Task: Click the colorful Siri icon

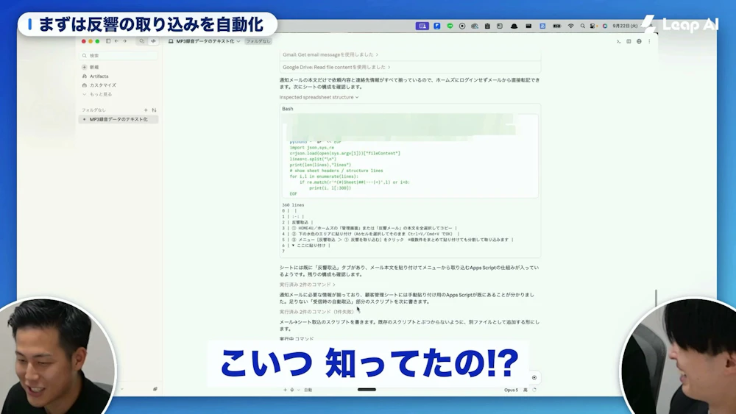Action: pyautogui.click(x=604, y=26)
